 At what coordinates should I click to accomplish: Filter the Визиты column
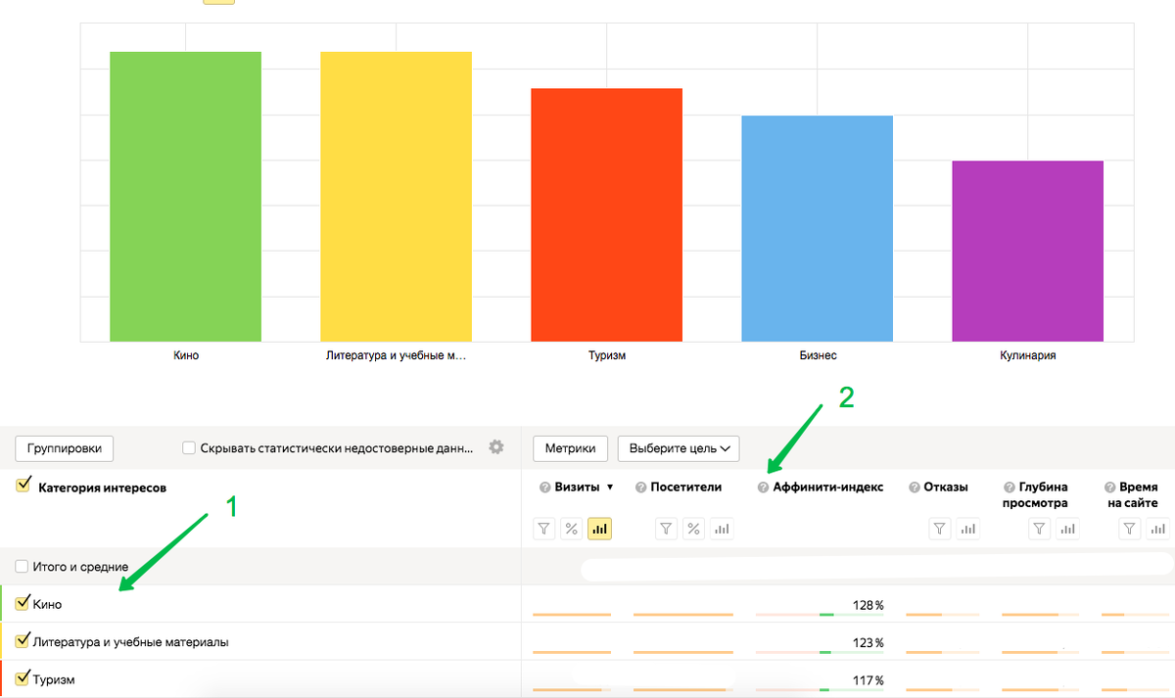coord(544,529)
